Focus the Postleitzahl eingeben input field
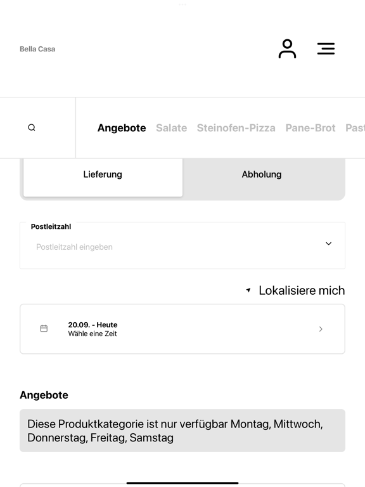 tap(182, 245)
